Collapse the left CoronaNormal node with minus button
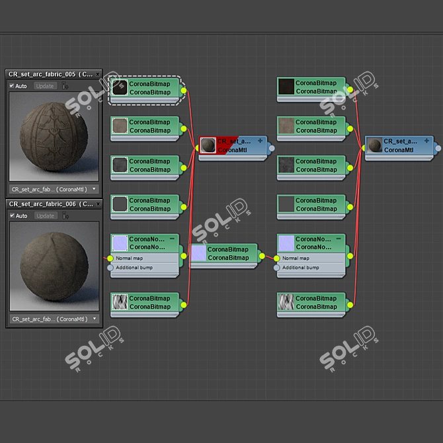 [x=172, y=238]
